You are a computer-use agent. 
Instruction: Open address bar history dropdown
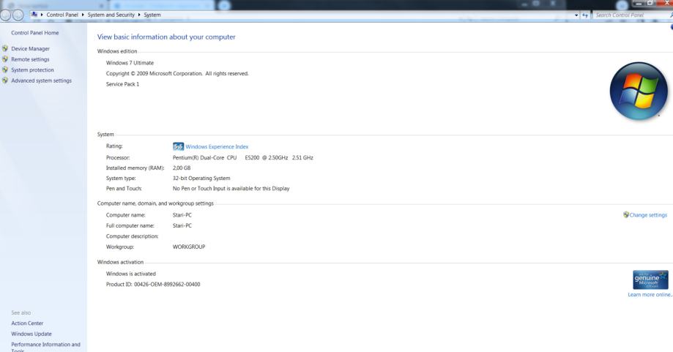click(x=576, y=15)
